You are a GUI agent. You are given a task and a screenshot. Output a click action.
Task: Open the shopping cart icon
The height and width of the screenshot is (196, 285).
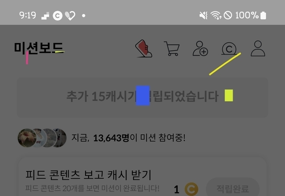(171, 49)
